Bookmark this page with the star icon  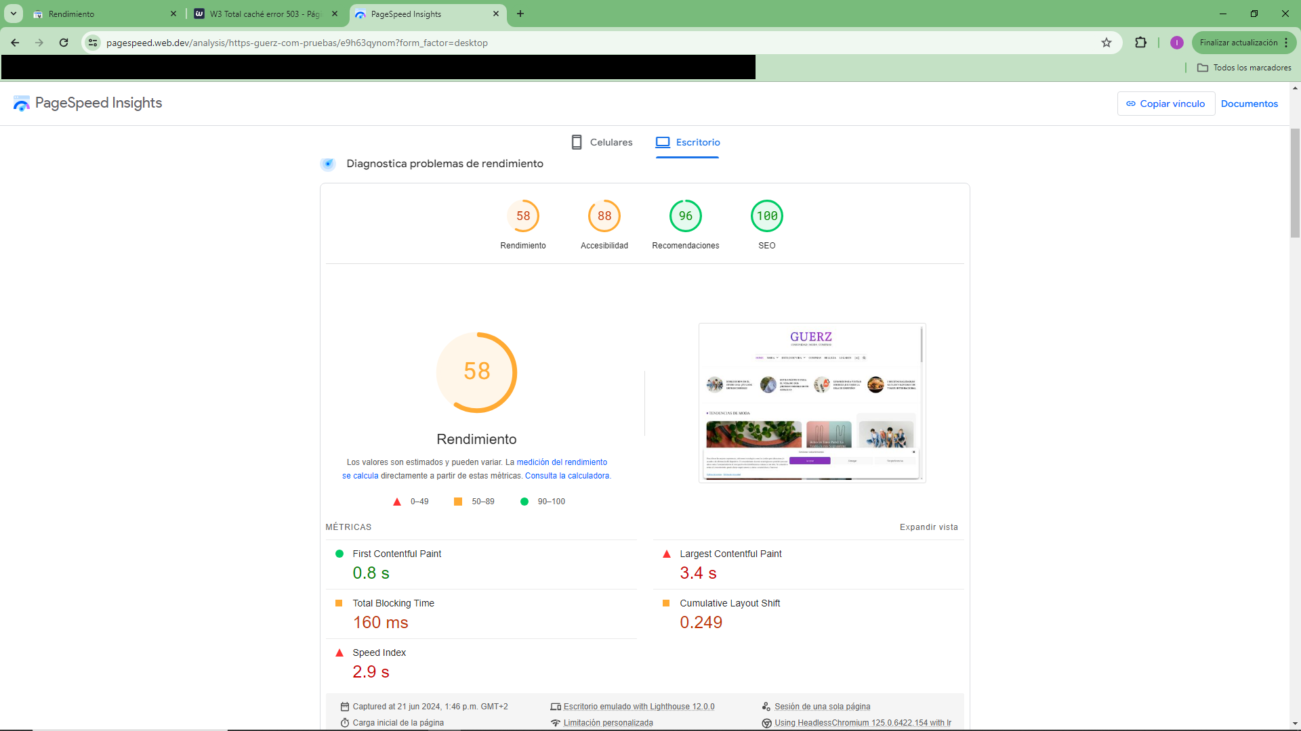(x=1107, y=43)
